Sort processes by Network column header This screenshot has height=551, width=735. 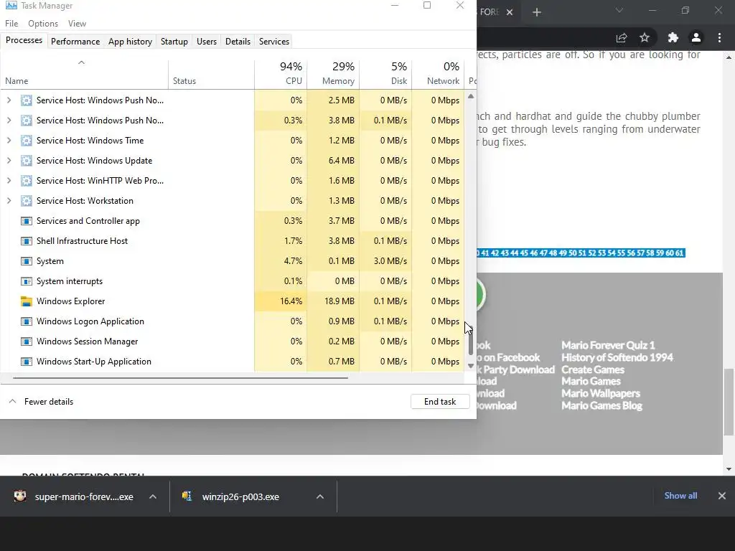[439, 73]
